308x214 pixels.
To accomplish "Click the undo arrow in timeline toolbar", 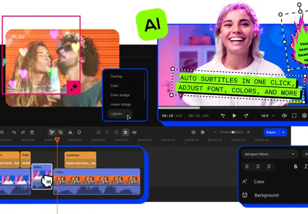I will [14, 132].
